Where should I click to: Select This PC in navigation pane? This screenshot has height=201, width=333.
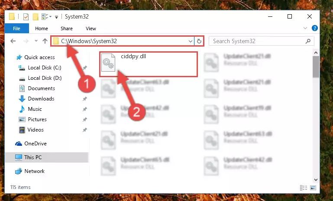point(46,157)
